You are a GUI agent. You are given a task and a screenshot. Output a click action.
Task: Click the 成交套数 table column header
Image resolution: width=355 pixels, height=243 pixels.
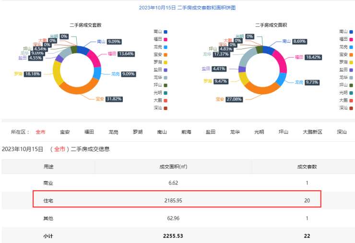coord(307,167)
